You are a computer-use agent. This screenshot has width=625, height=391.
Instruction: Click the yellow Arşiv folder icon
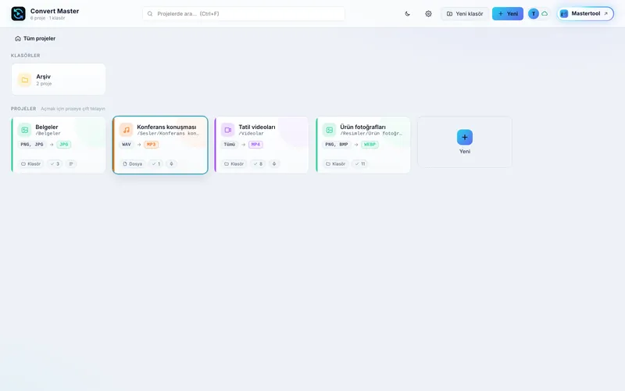pos(25,80)
